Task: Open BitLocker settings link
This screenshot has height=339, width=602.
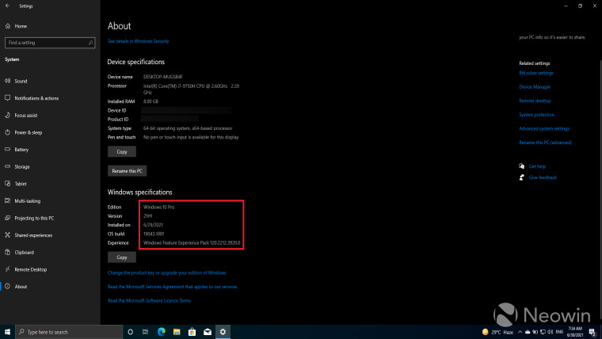Action: pos(536,73)
